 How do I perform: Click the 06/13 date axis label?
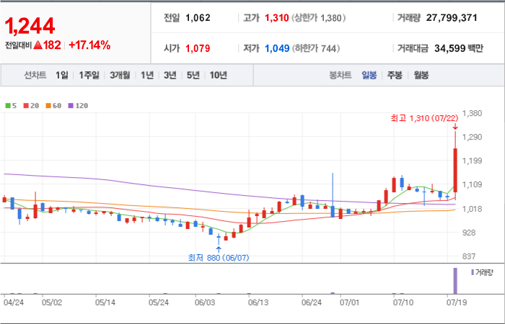coord(258,303)
